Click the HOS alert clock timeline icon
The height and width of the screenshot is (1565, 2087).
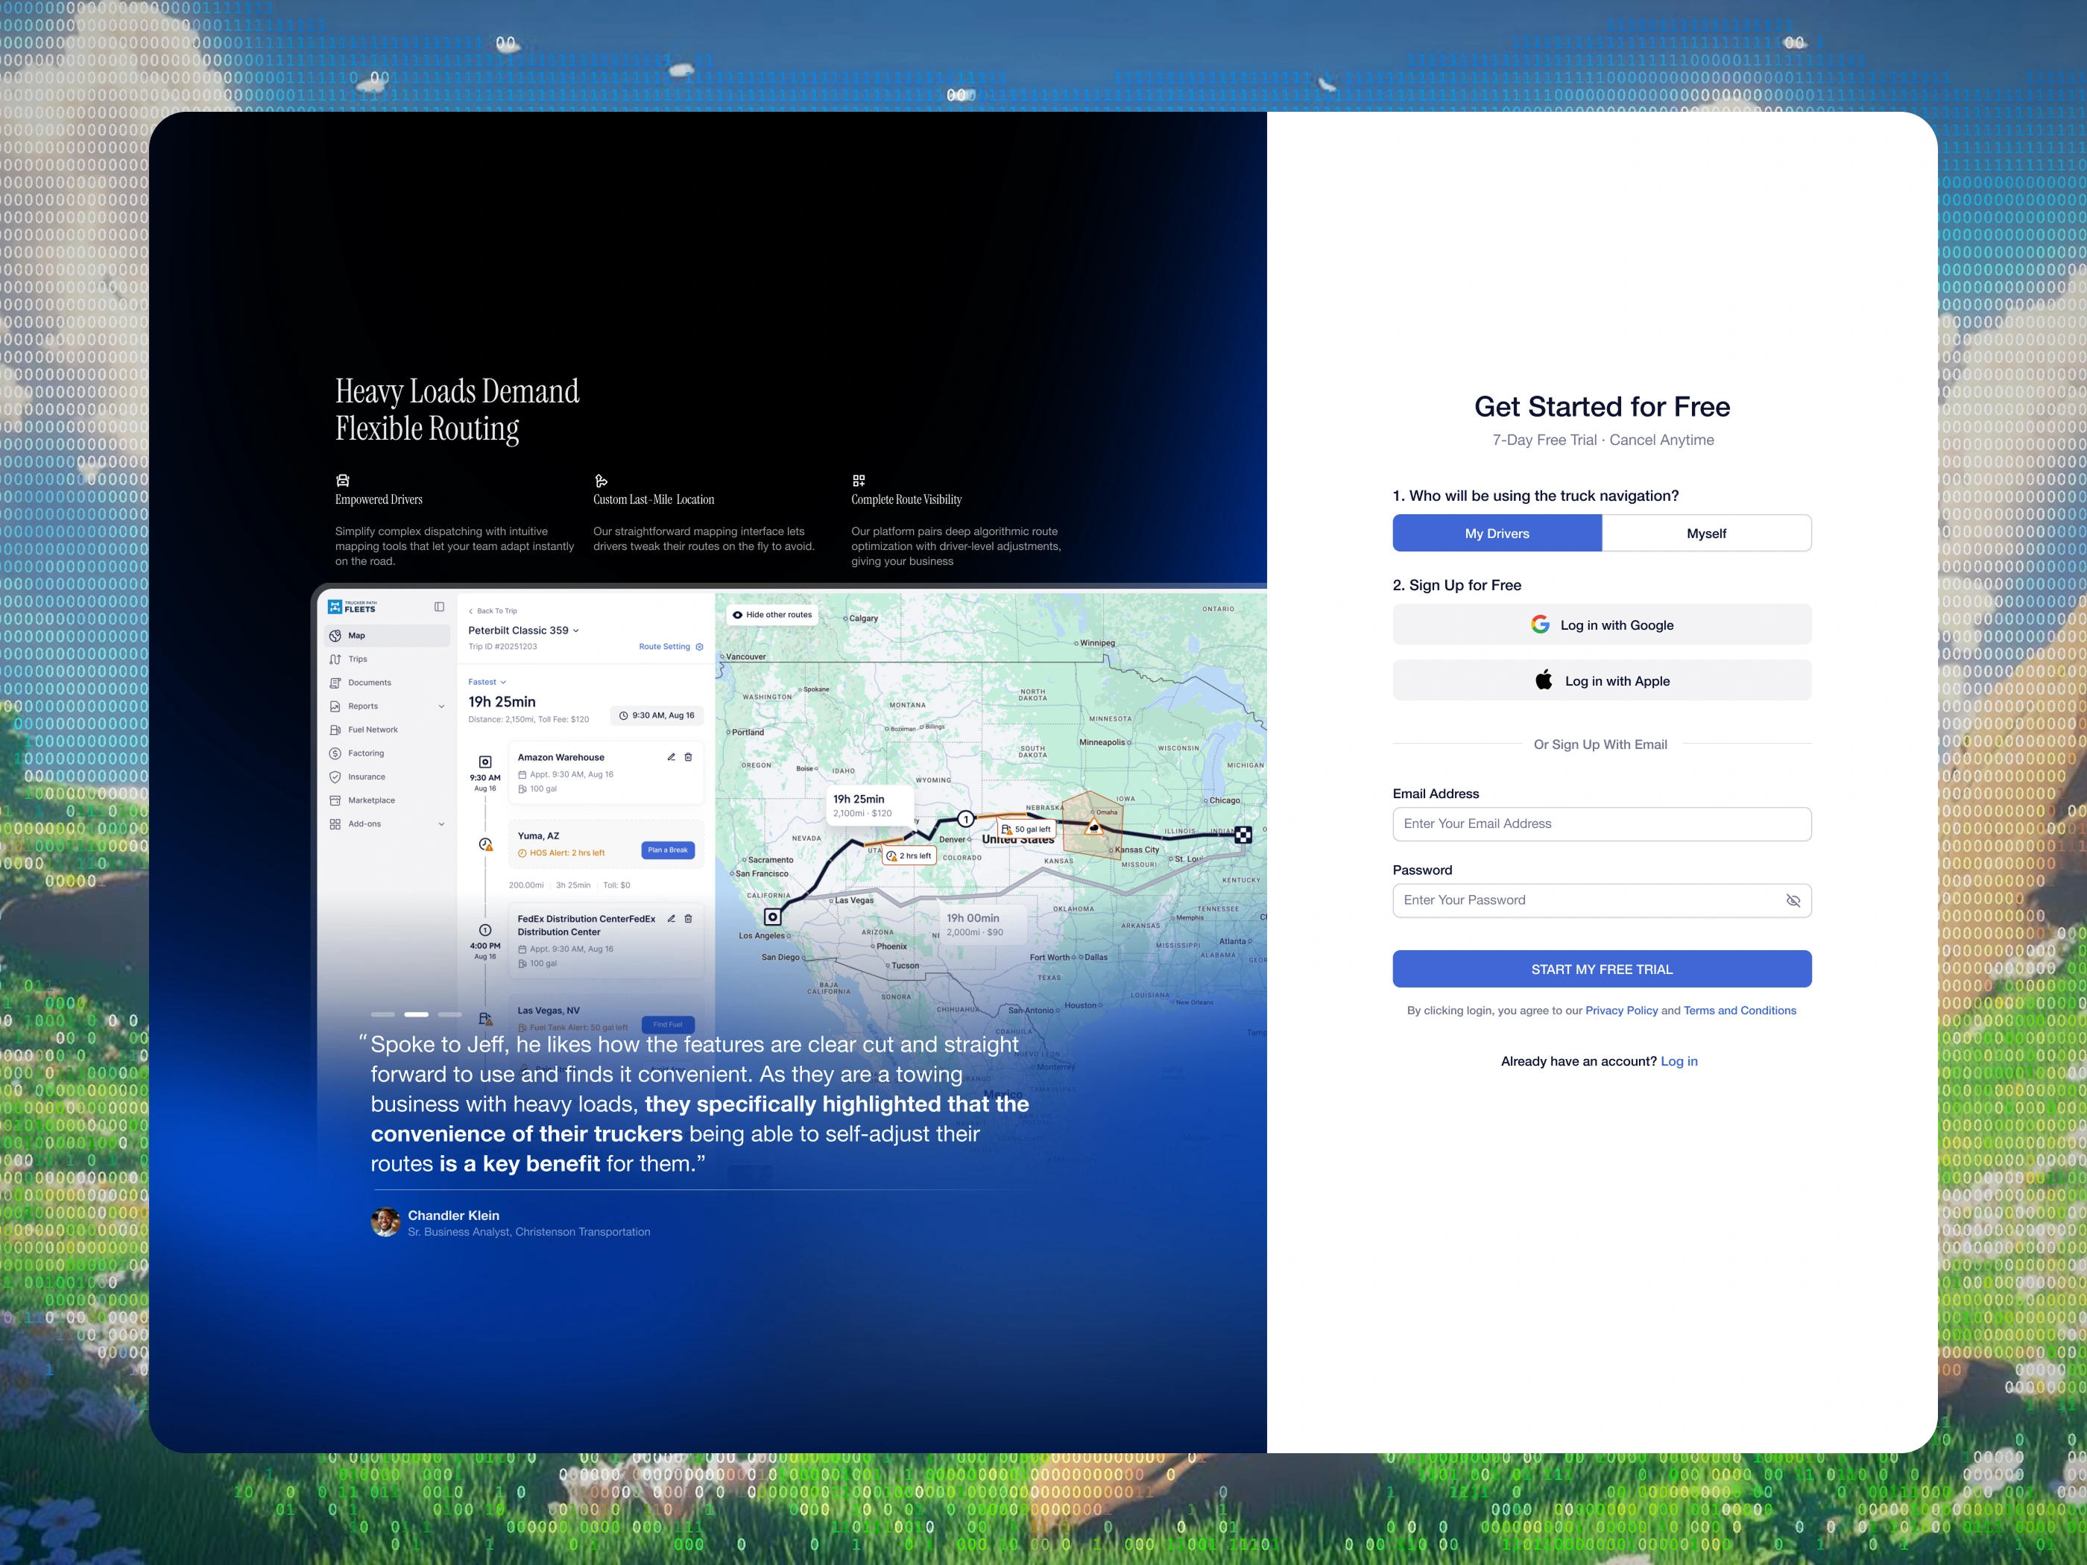485,844
